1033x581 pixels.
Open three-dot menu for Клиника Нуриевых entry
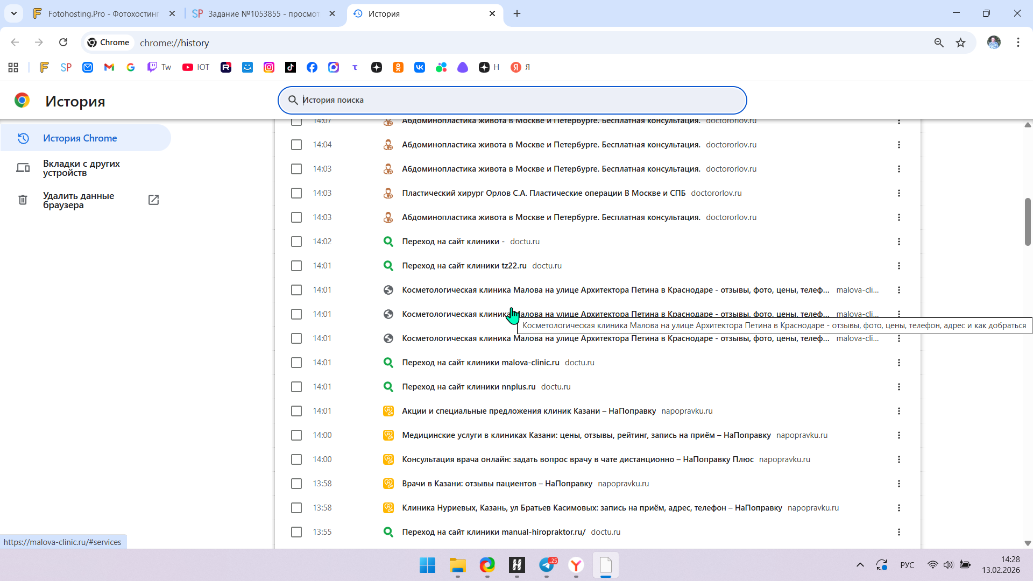tap(898, 508)
